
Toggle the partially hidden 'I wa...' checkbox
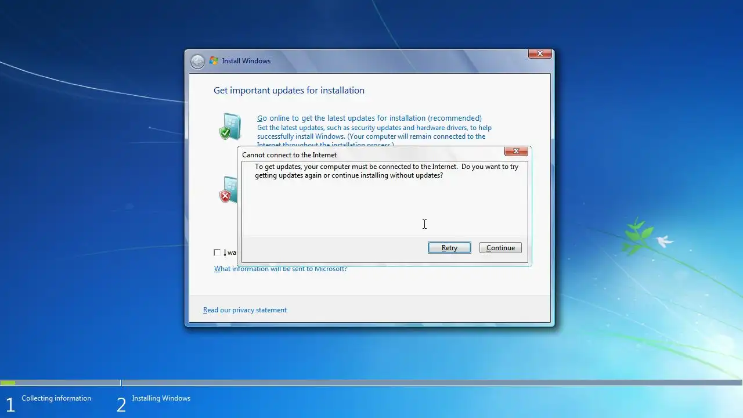[217, 253]
